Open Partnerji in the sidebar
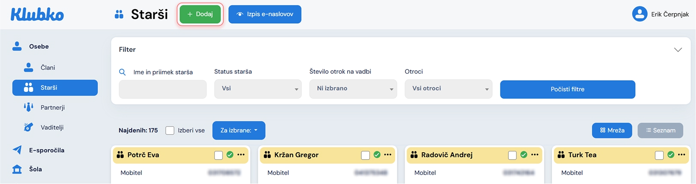This screenshot has height=184, width=696. (52, 108)
